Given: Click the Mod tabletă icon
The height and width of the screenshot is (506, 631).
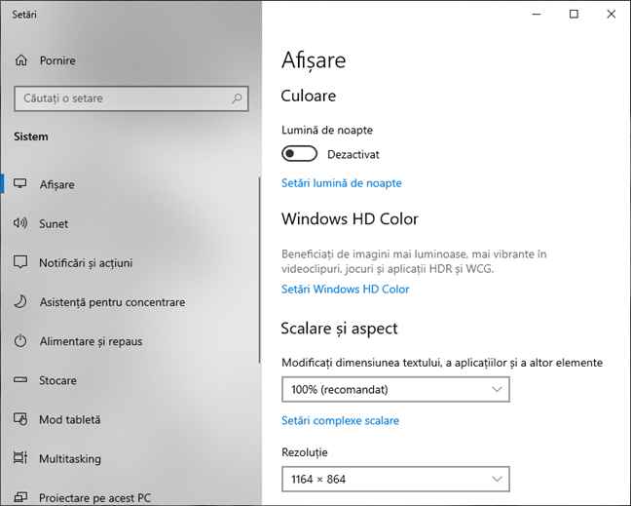Looking at the screenshot, I should pos(20,419).
